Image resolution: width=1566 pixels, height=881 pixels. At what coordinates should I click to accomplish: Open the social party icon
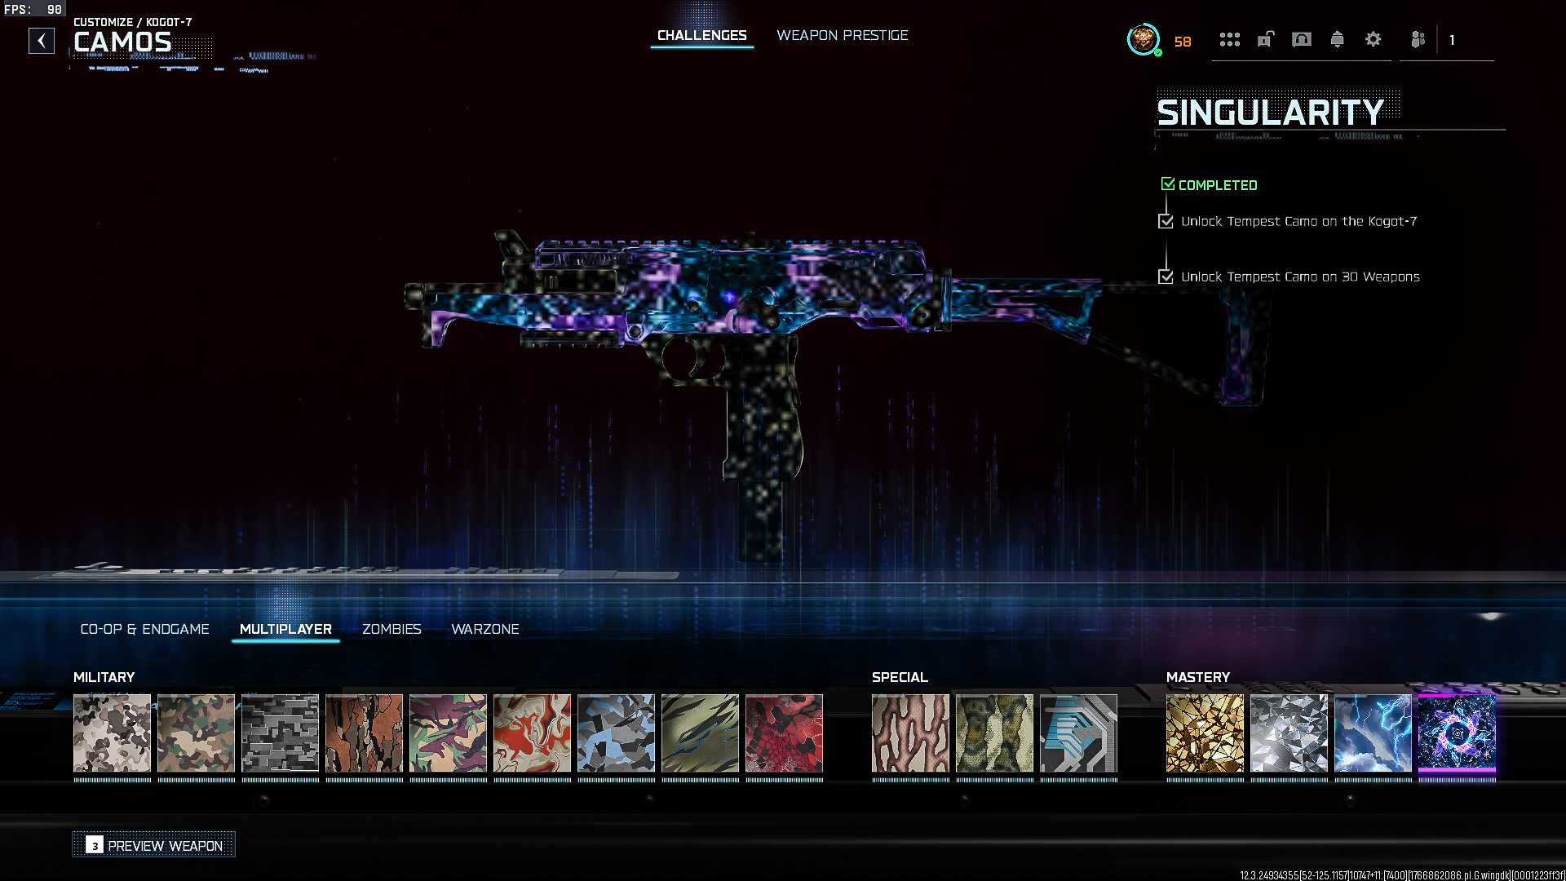tap(1418, 39)
